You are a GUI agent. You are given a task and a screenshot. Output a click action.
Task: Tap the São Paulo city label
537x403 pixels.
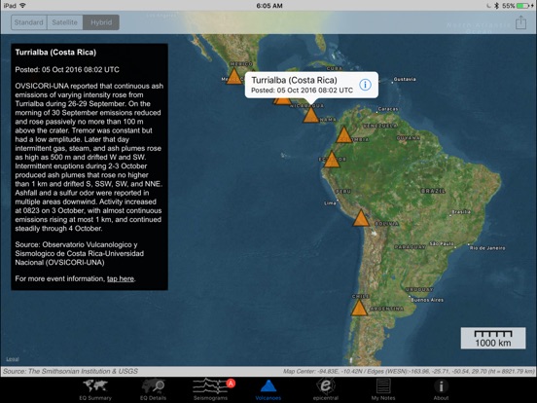click(x=442, y=243)
